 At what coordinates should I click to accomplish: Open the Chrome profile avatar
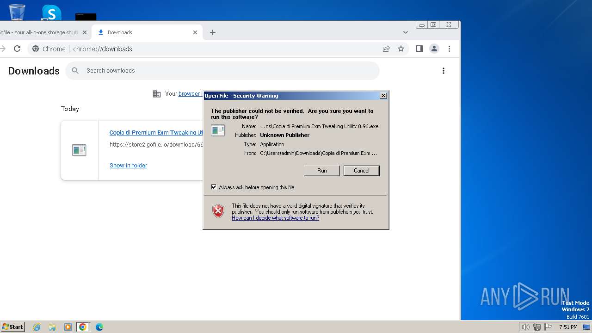point(434,49)
